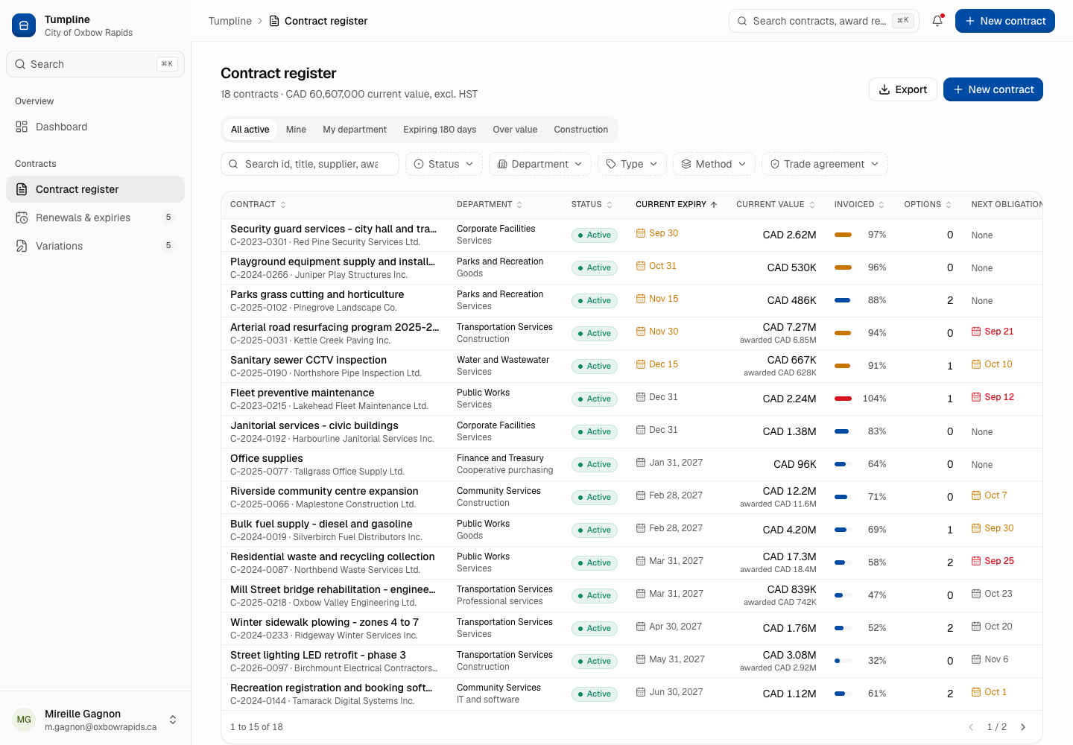The height and width of the screenshot is (745, 1073).
Task: Click the layers icon on Method filter
Action: pos(686,164)
